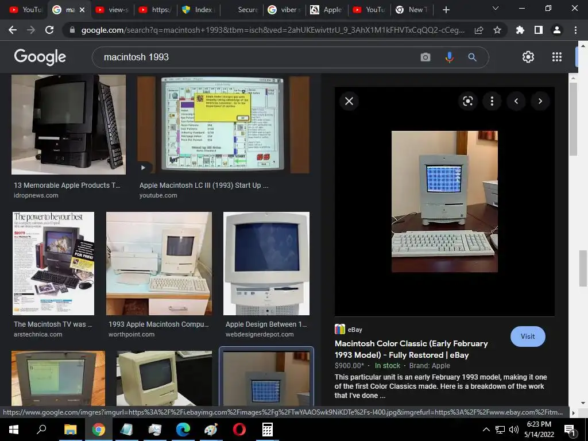Switch to the viber search tab

(284, 10)
